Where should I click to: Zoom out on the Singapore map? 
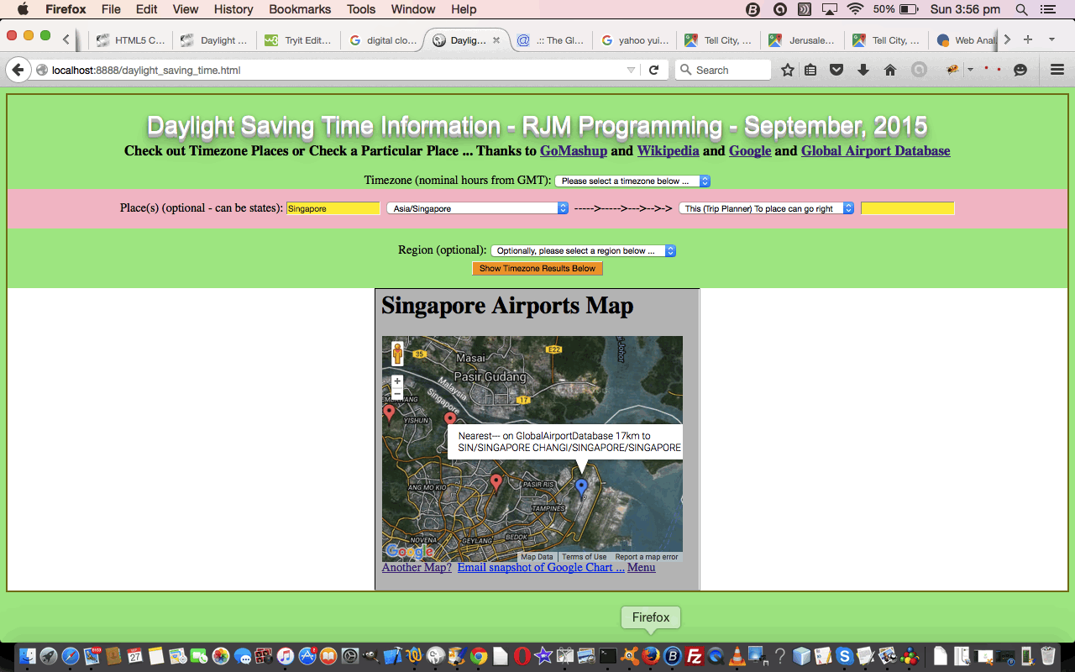pyautogui.click(x=397, y=393)
